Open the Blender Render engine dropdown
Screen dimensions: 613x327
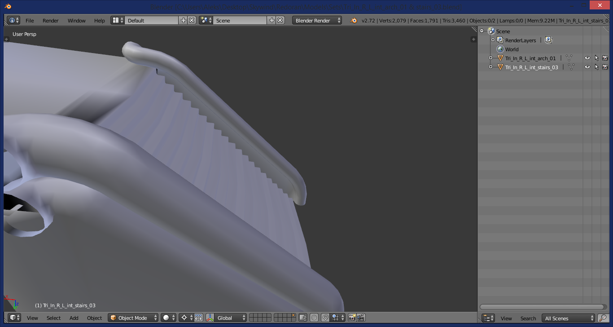coord(317,20)
